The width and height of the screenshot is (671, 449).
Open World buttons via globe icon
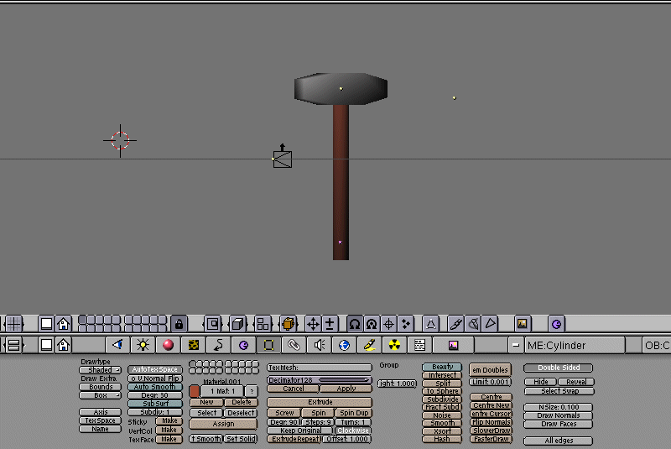coord(344,345)
